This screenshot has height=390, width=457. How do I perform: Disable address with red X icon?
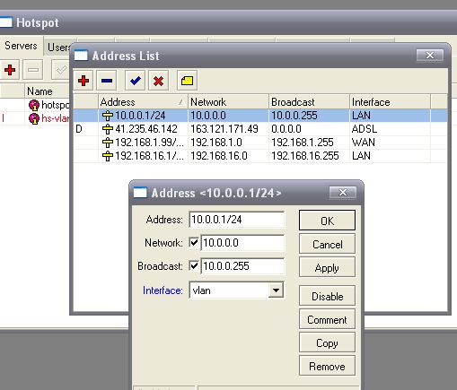click(158, 81)
